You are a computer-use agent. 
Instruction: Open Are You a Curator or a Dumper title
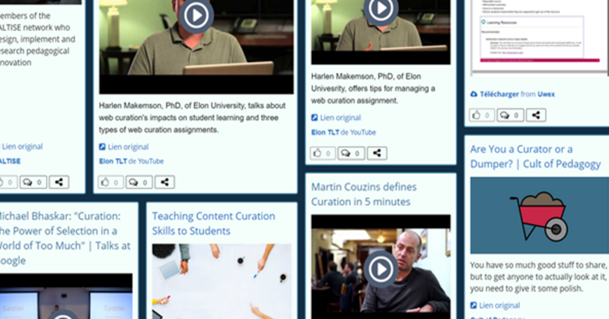pos(535,156)
